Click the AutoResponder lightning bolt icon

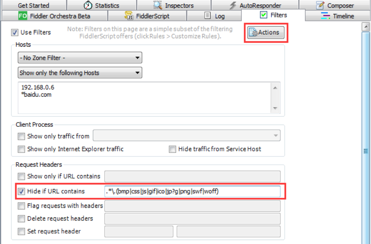coord(233,5)
